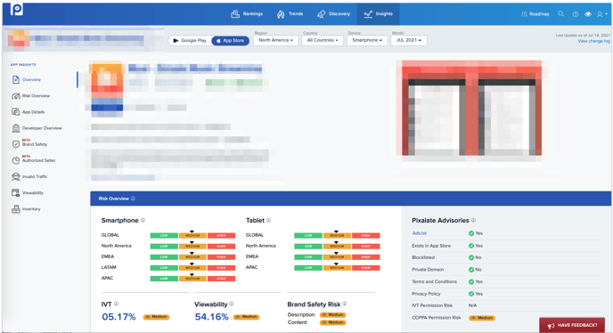Click the App Details sidebar icon
The image size is (613, 333).
pyautogui.click(x=16, y=112)
